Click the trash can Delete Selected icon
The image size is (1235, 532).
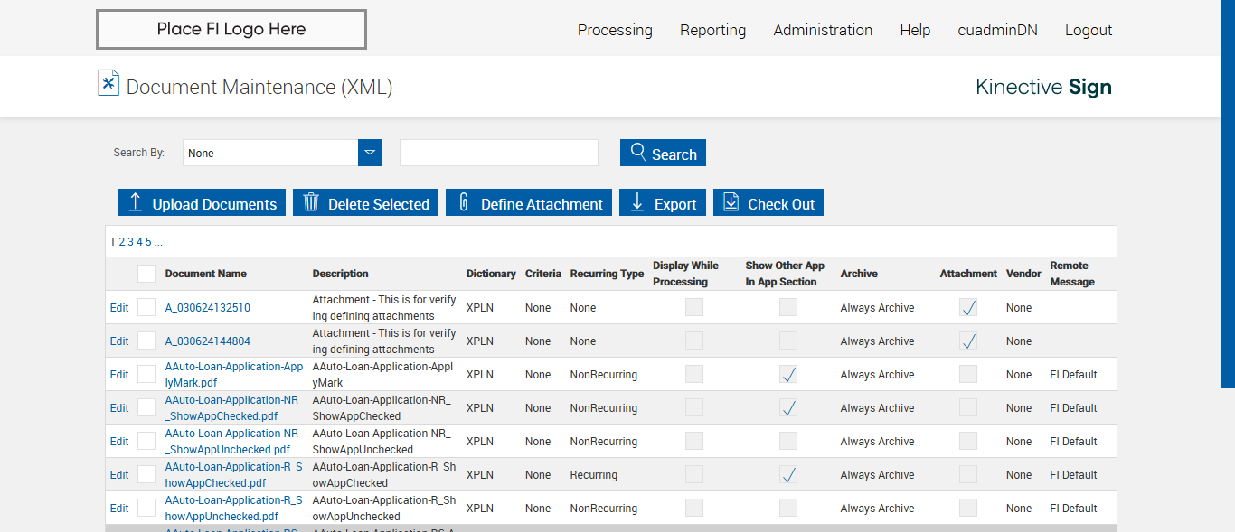tap(311, 202)
